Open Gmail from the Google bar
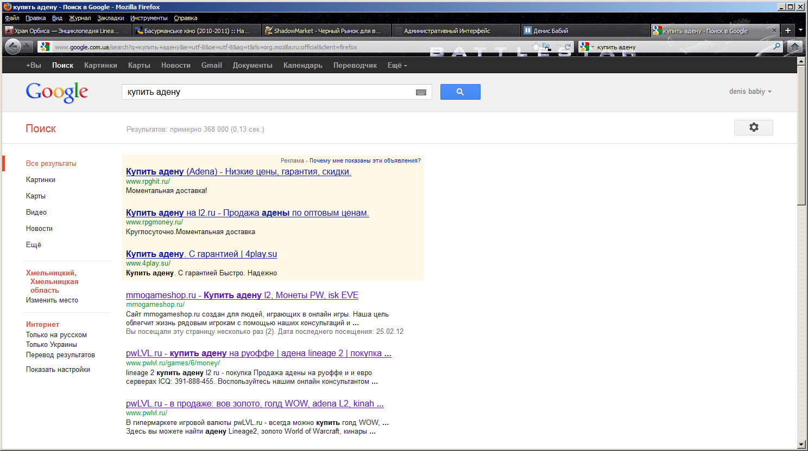Screen dimensions: 808x451 [x=212, y=65]
